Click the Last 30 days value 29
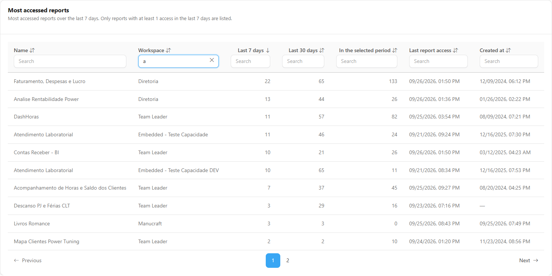 (x=321, y=206)
